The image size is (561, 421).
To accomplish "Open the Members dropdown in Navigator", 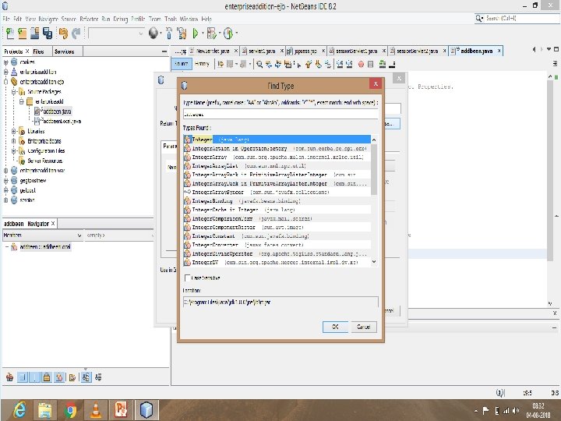I will click(x=43, y=235).
